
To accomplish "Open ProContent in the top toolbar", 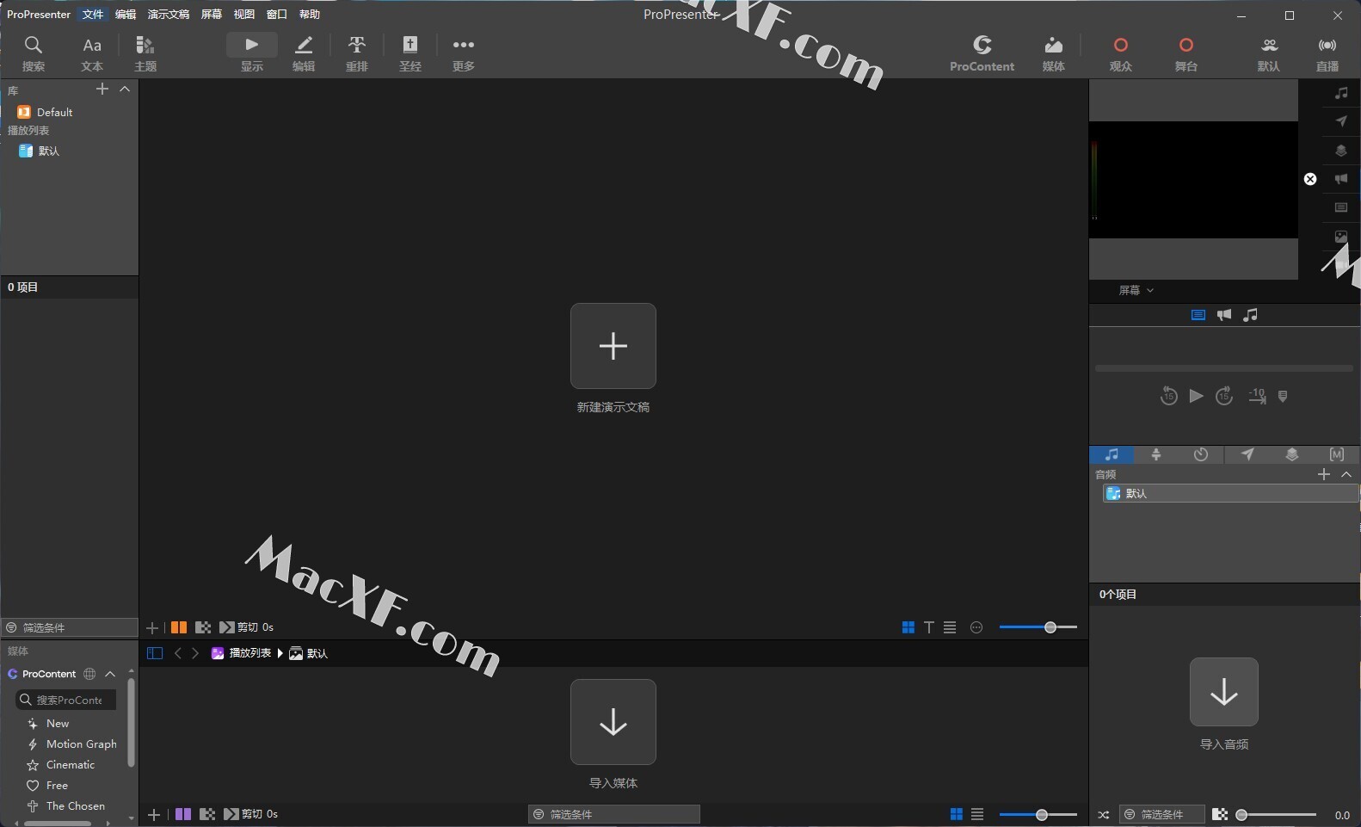I will (x=982, y=53).
